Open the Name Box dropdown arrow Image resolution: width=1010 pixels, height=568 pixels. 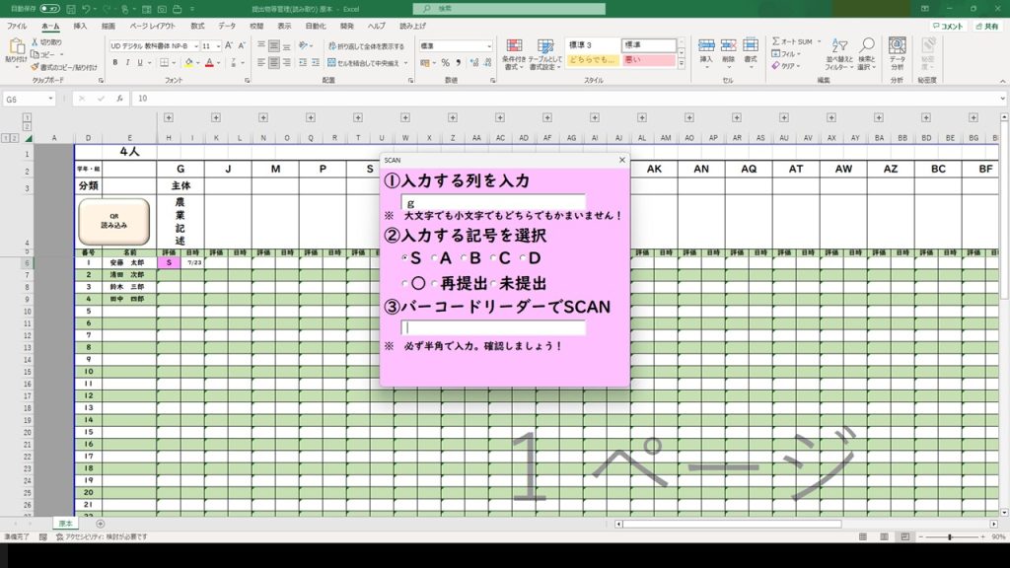click(x=51, y=99)
